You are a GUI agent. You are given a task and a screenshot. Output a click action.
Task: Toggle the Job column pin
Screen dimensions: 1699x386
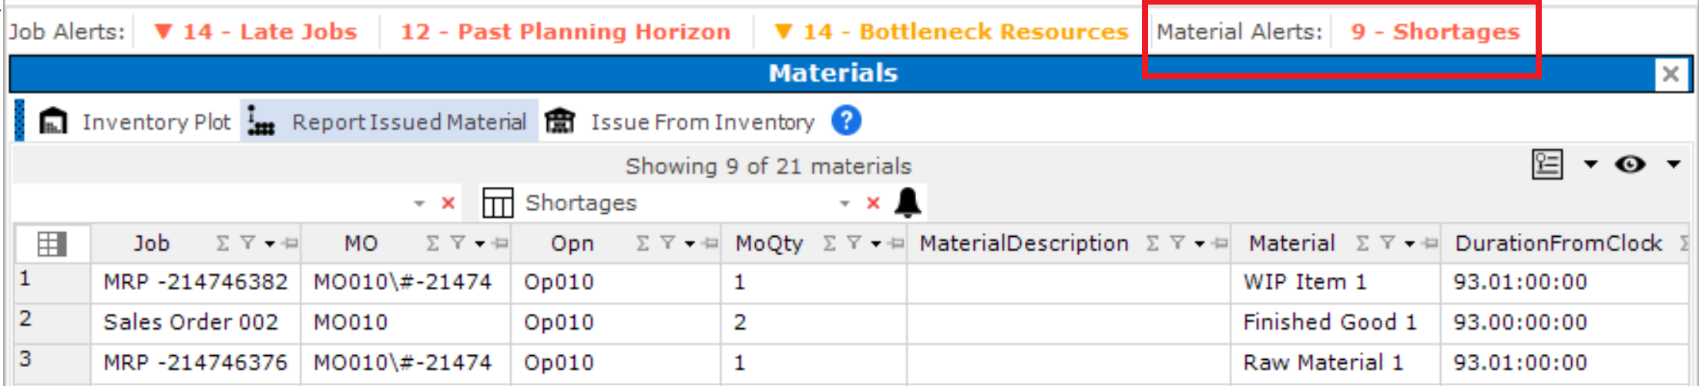click(290, 244)
